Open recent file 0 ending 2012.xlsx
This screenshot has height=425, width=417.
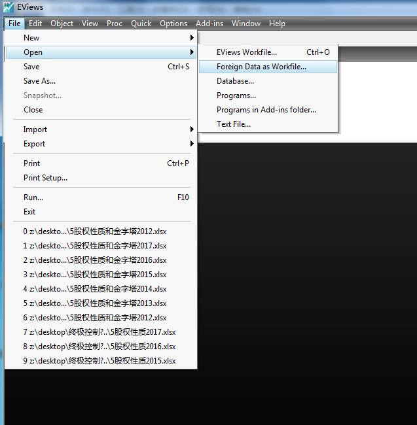(101, 231)
